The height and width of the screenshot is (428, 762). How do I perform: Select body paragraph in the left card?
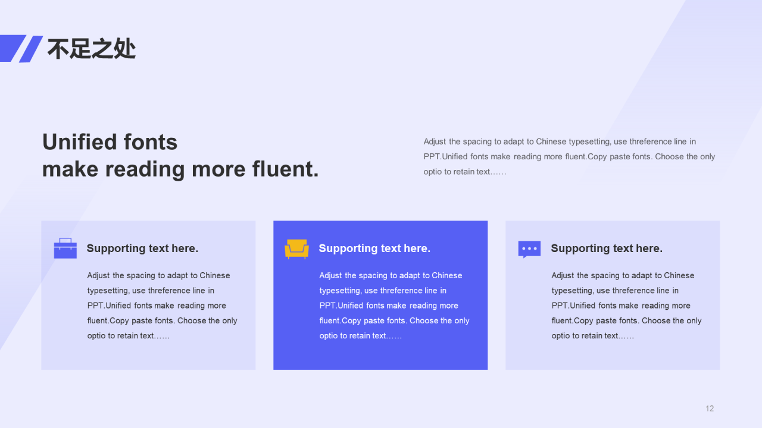[x=162, y=306]
